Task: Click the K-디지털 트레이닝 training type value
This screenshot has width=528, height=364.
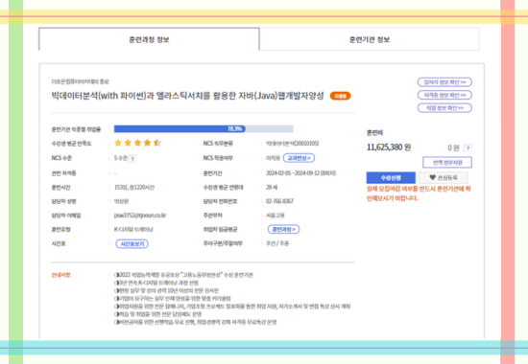Action: click(x=133, y=229)
